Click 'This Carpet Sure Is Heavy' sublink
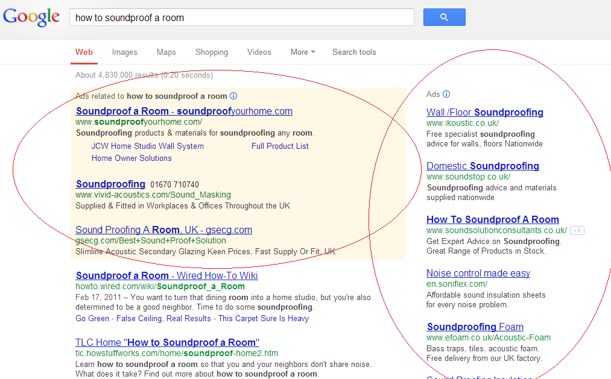The image size is (611, 379). [264, 318]
